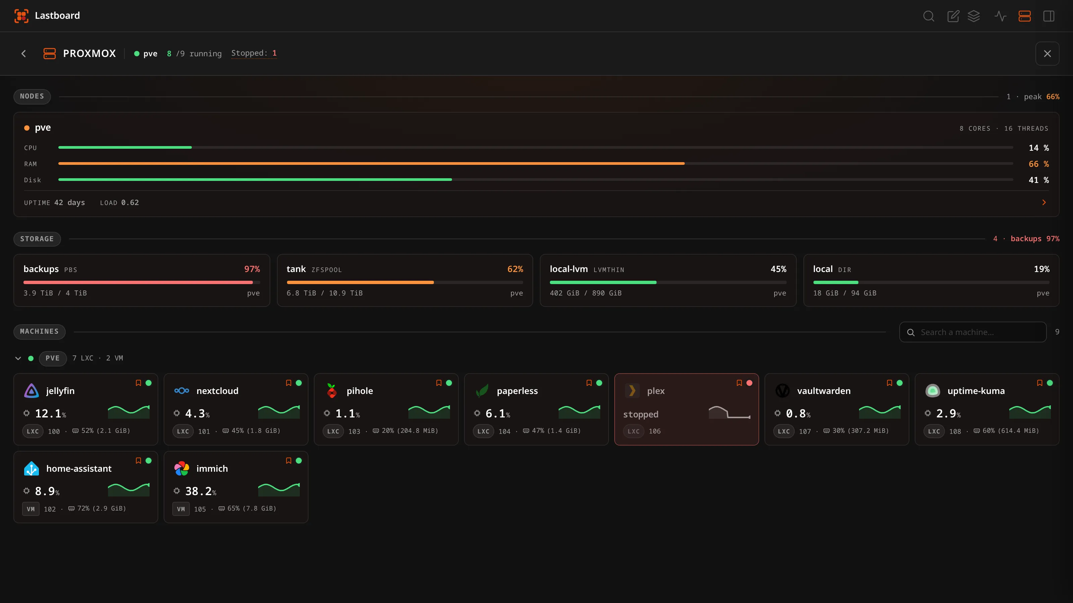Viewport: 1073px width, 603px height.
Task: Toggle bookmark on jellyfin card
Action: (x=138, y=383)
